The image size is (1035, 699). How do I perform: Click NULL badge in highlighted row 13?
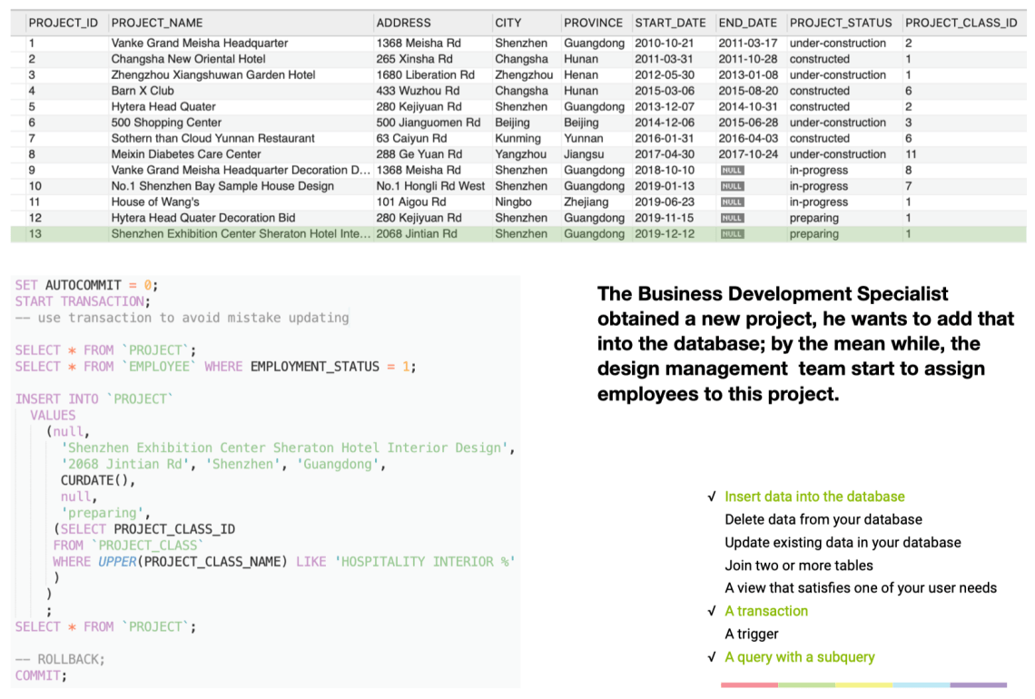(732, 234)
